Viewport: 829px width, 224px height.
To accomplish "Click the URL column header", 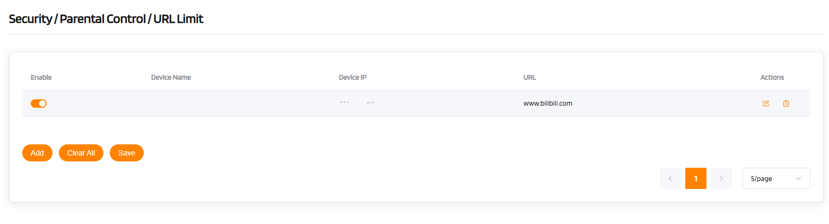I will tap(529, 77).
